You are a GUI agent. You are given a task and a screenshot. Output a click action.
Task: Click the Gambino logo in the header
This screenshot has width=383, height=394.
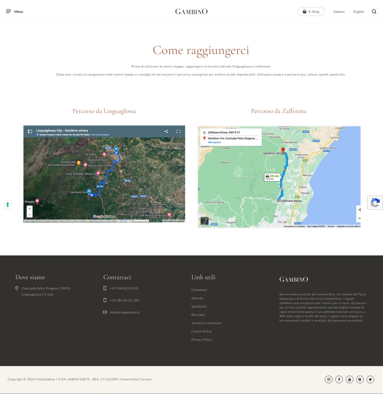coord(191,11)
